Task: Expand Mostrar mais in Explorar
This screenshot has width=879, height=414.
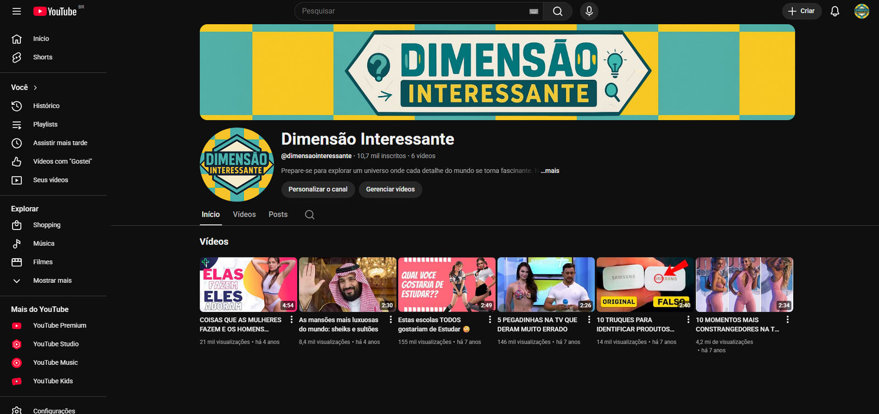Action: [52, 281]
